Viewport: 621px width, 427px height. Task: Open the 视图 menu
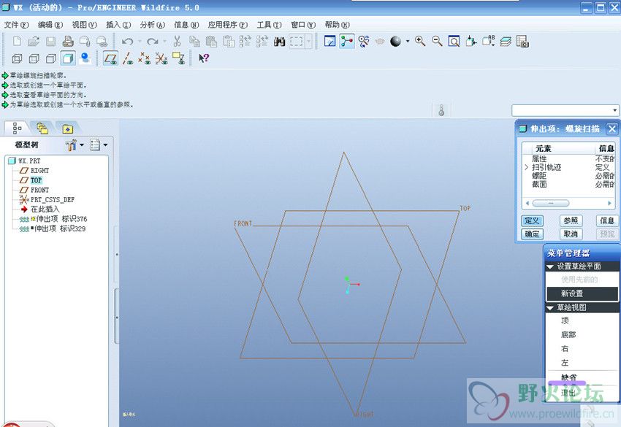coord(84,25)
